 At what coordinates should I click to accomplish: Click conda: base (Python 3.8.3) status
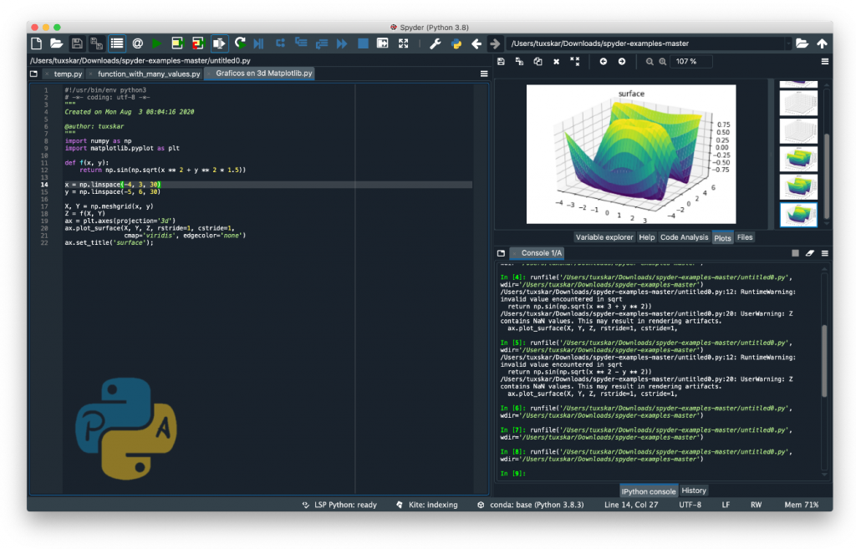(x=531, y=505)
